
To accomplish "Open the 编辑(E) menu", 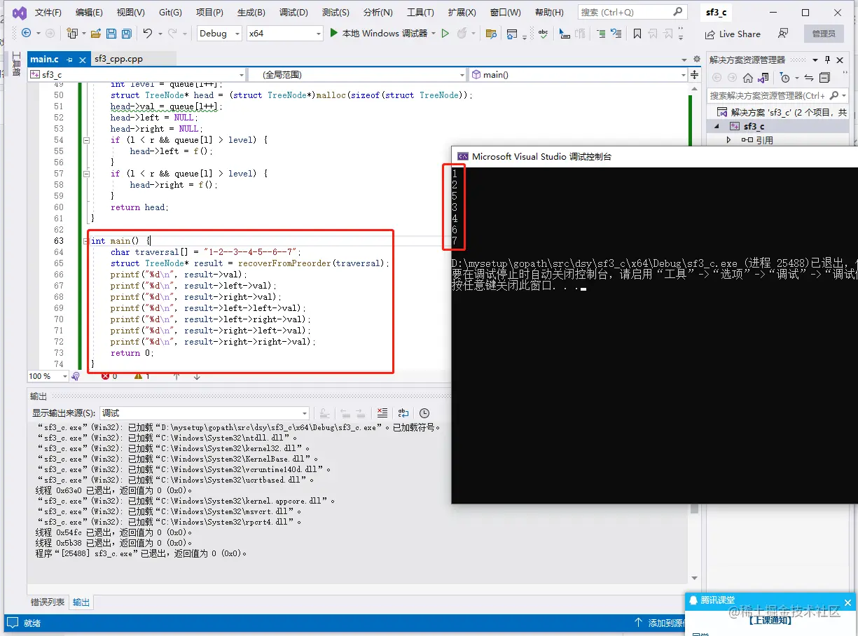I will 89,13.
